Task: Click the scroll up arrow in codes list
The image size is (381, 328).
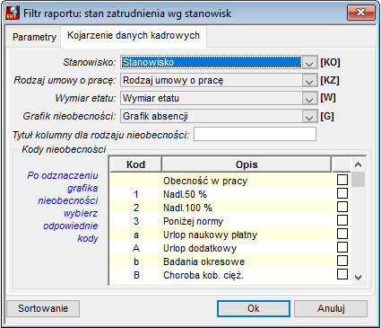Action: click(x=358, y=164)
